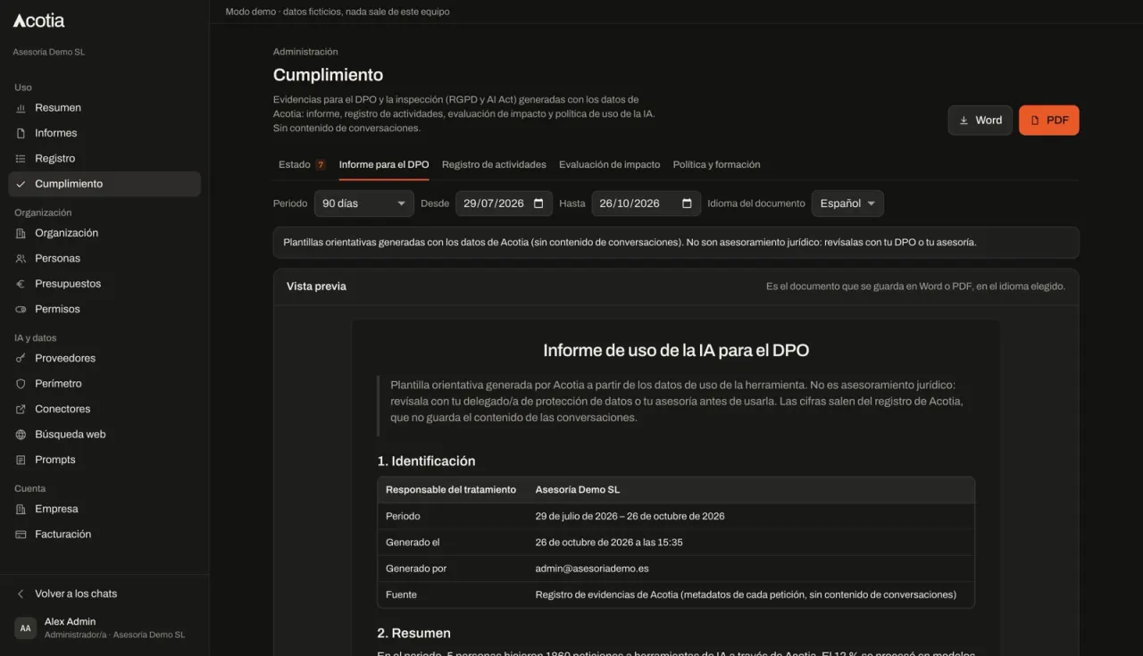The image size is (1143, 656).
Task: Click the AA user avatar
Action: tap(26, 628)
